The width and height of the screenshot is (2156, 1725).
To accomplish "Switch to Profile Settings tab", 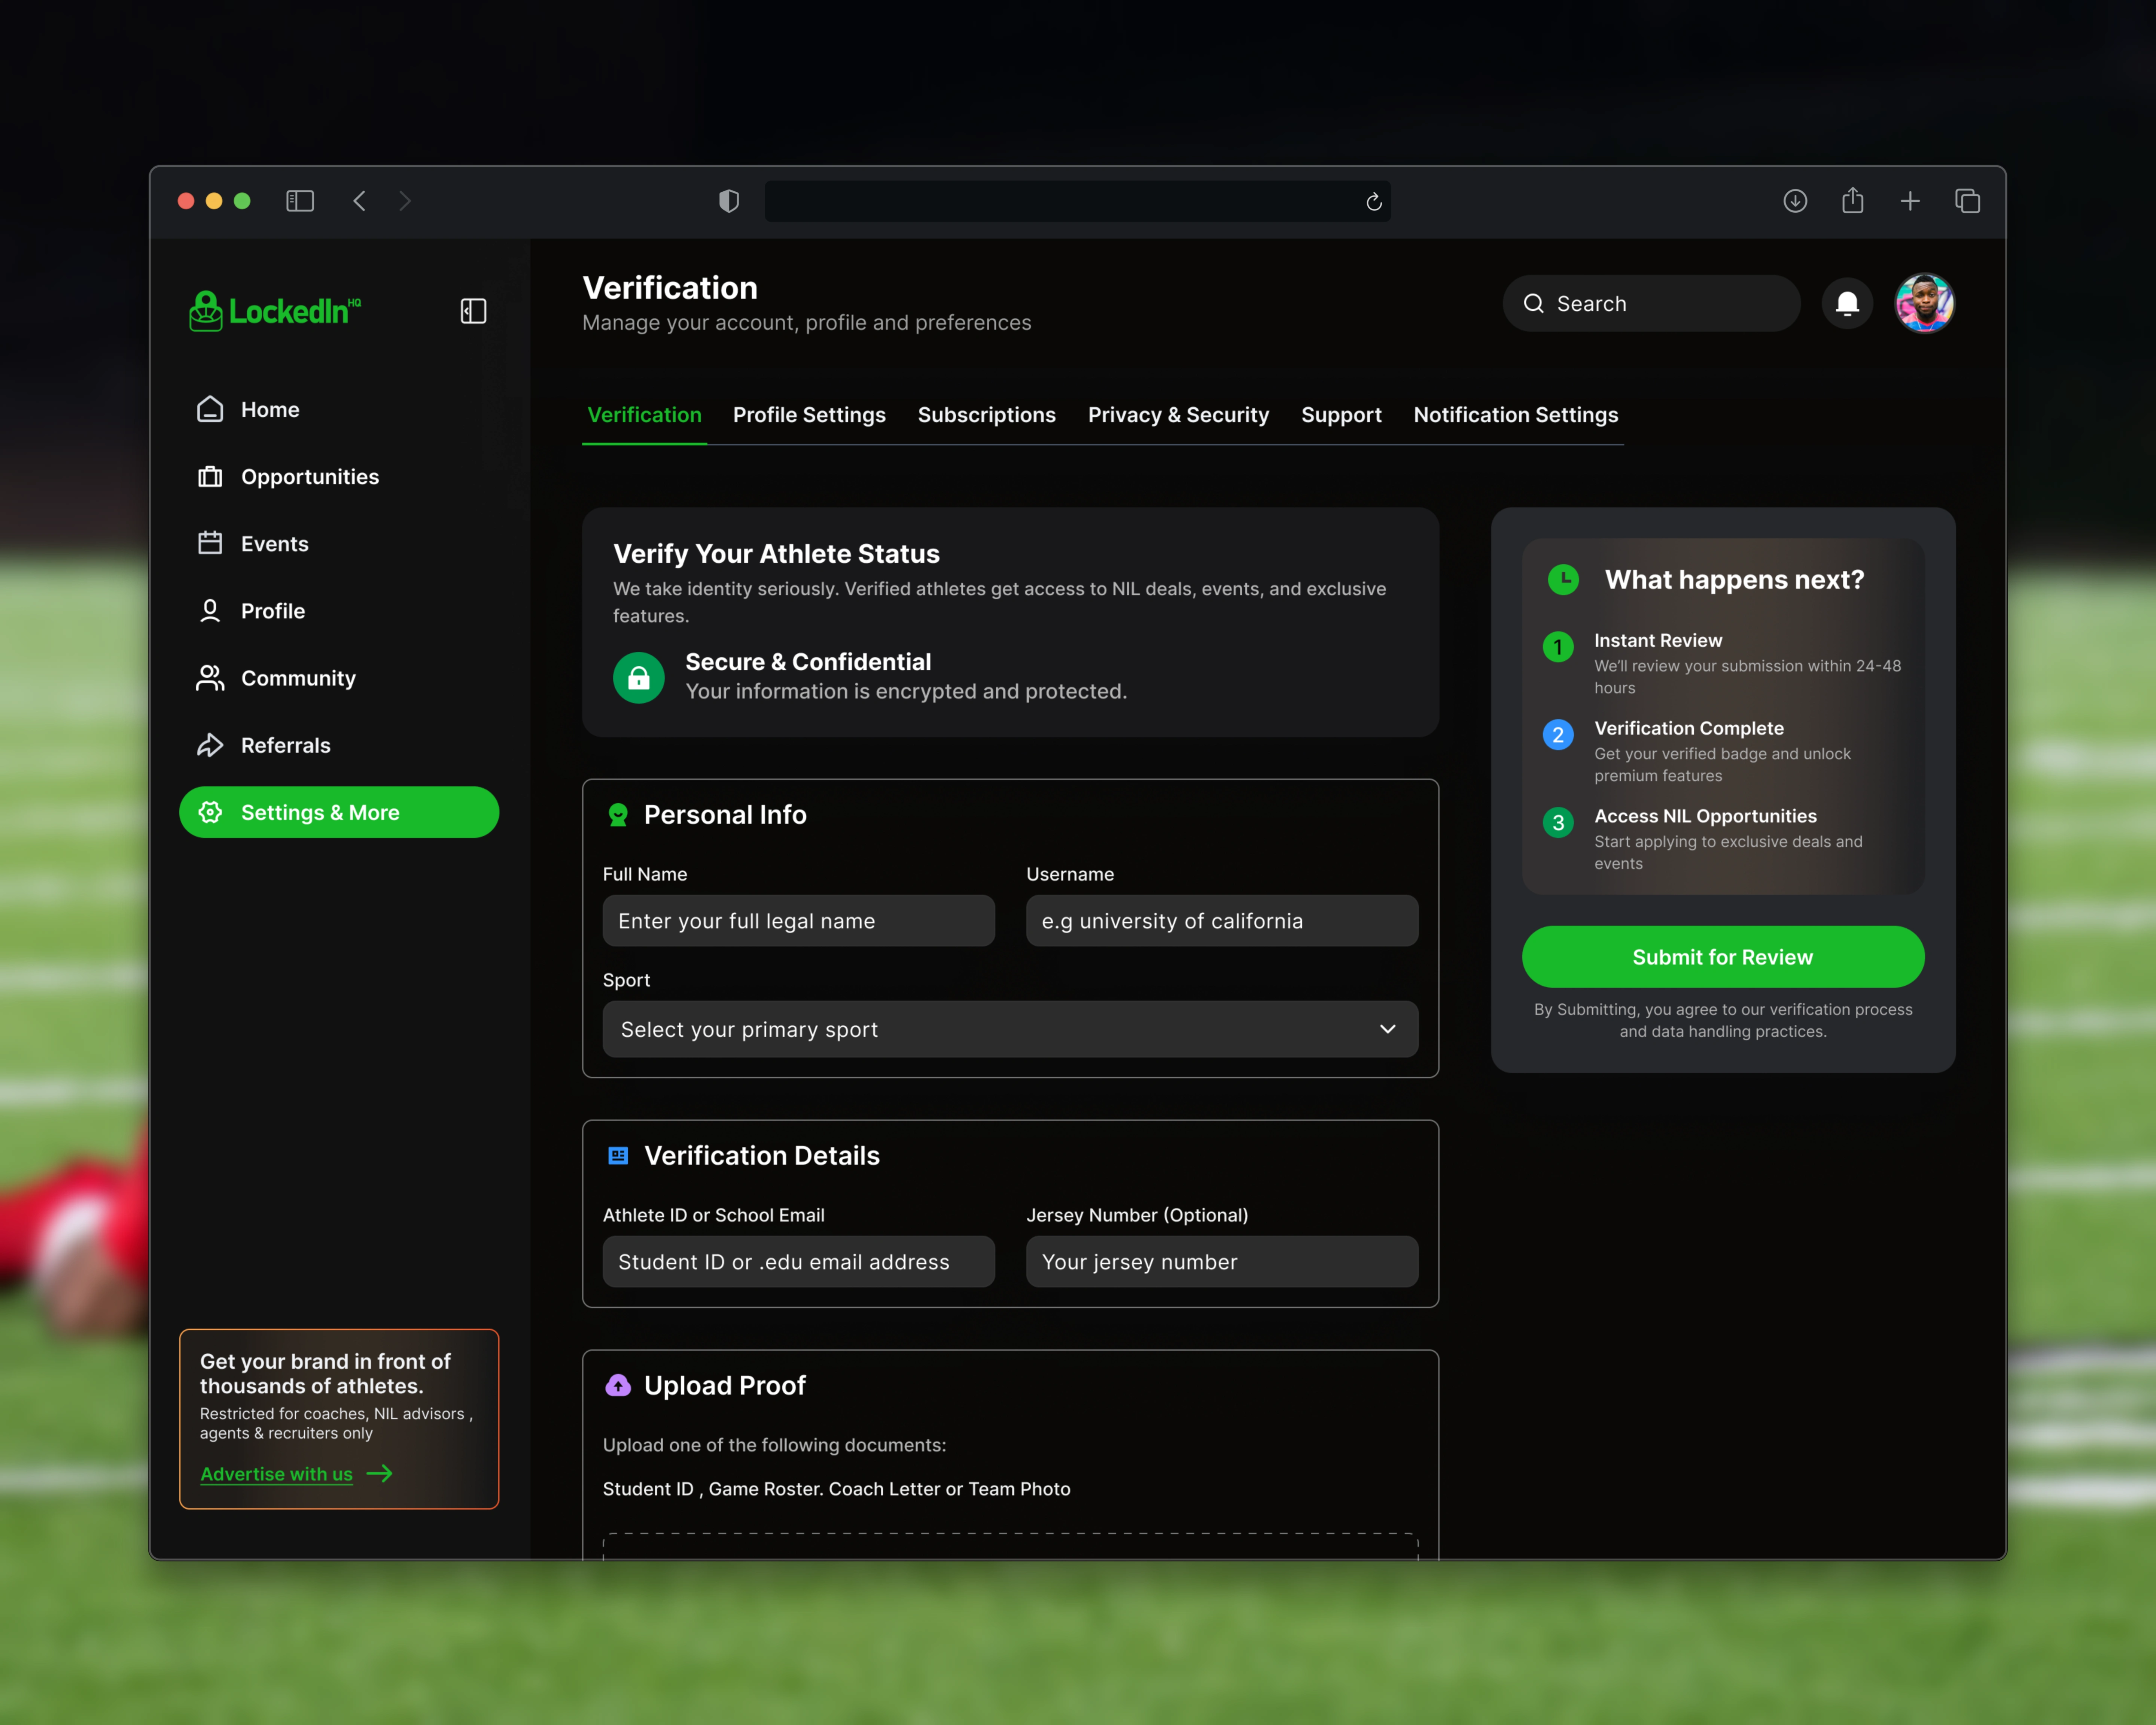I will tap(809, 415).
